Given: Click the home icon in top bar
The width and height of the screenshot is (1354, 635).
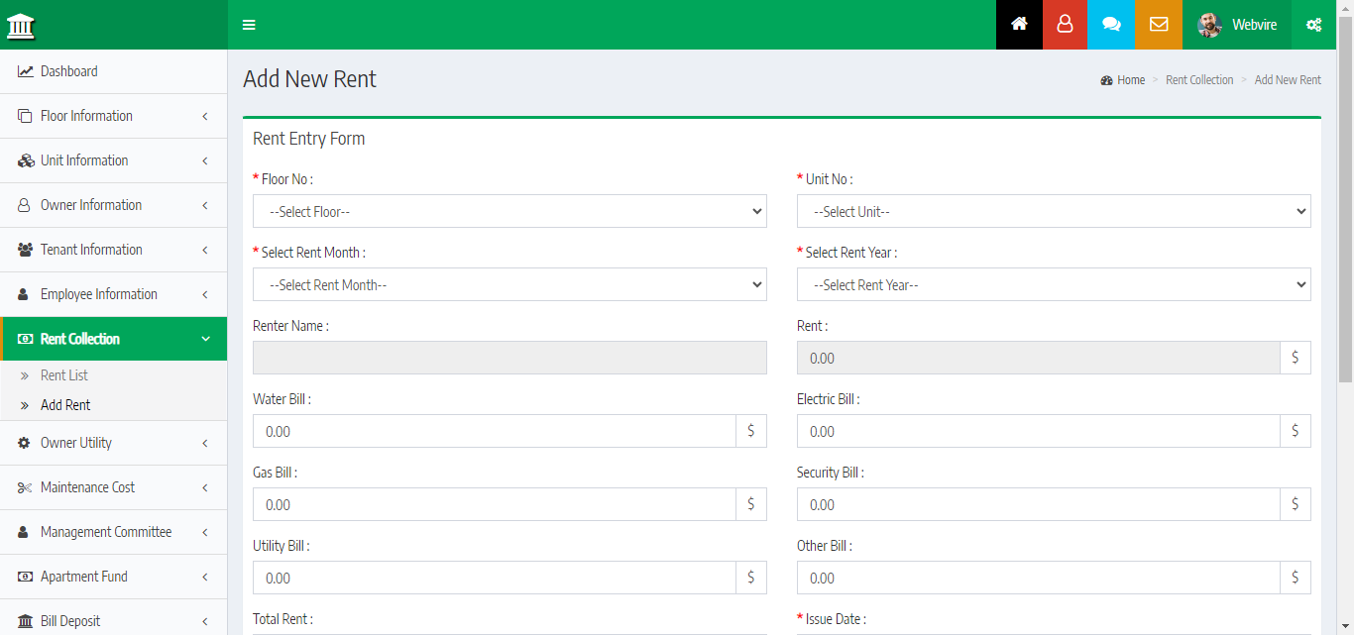Looking at the screenshot, I should [x=1019, y=25].
